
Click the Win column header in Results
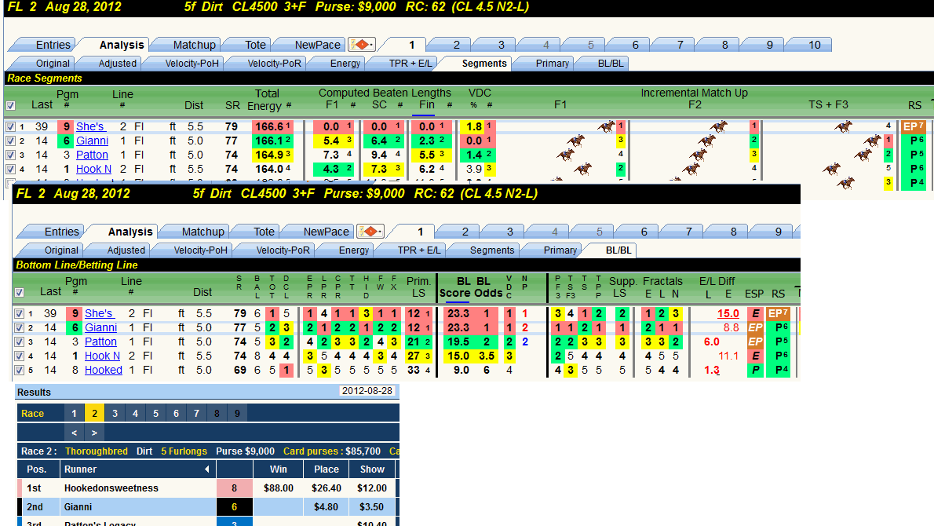click(x=278, y=469)
